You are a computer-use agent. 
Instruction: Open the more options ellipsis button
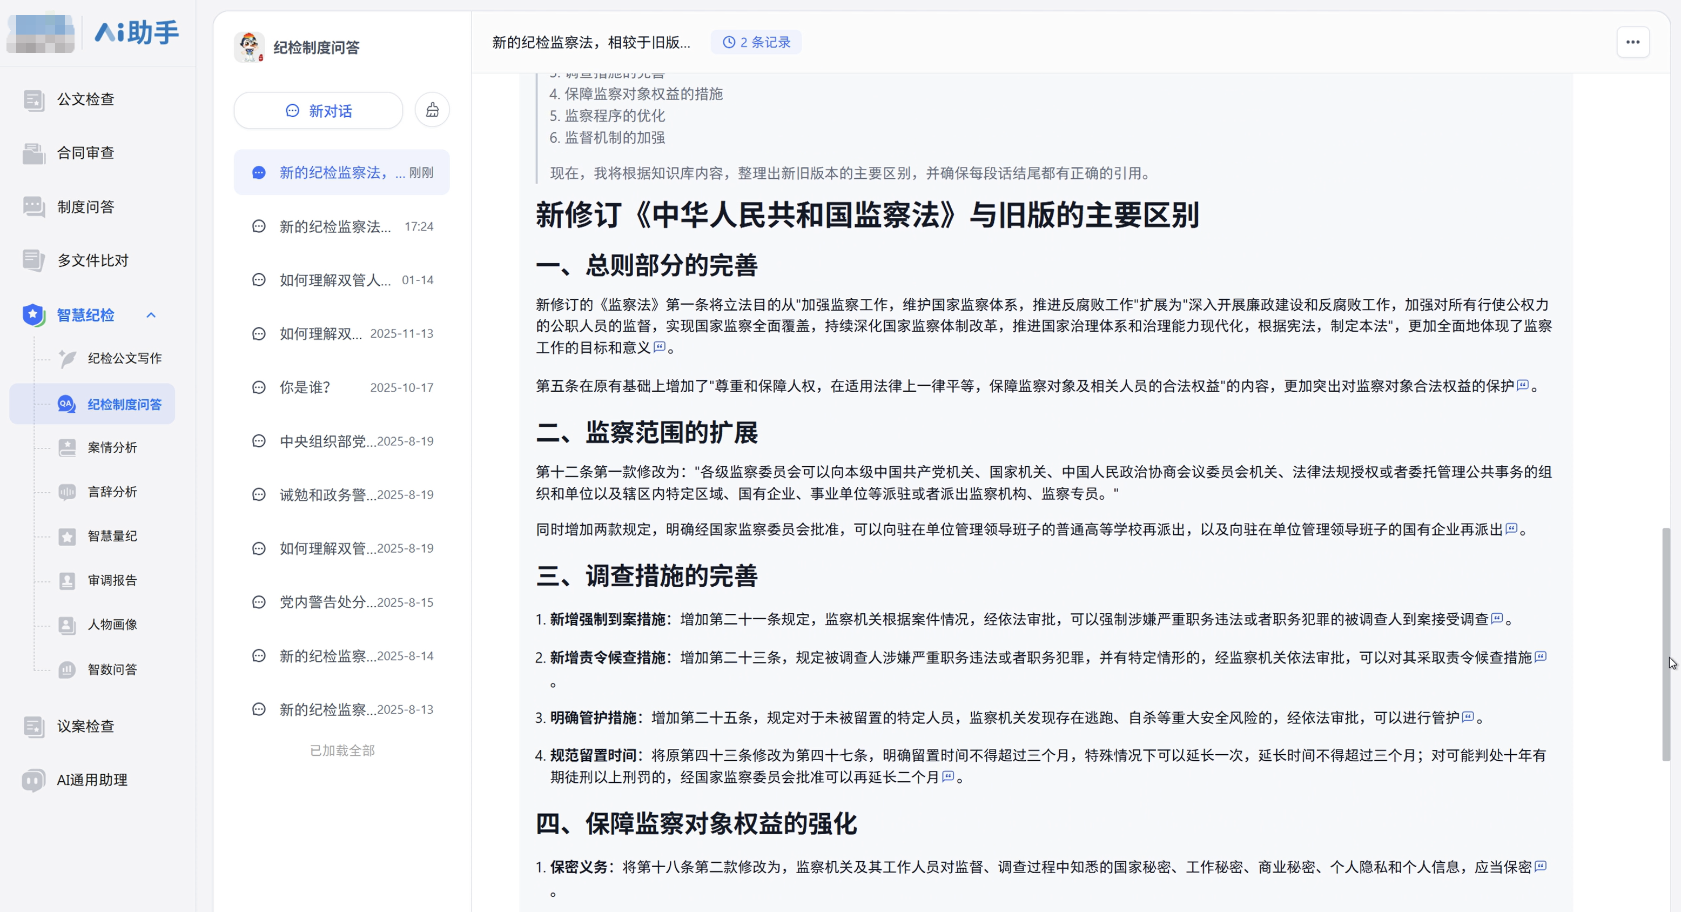pos(1633,43)
